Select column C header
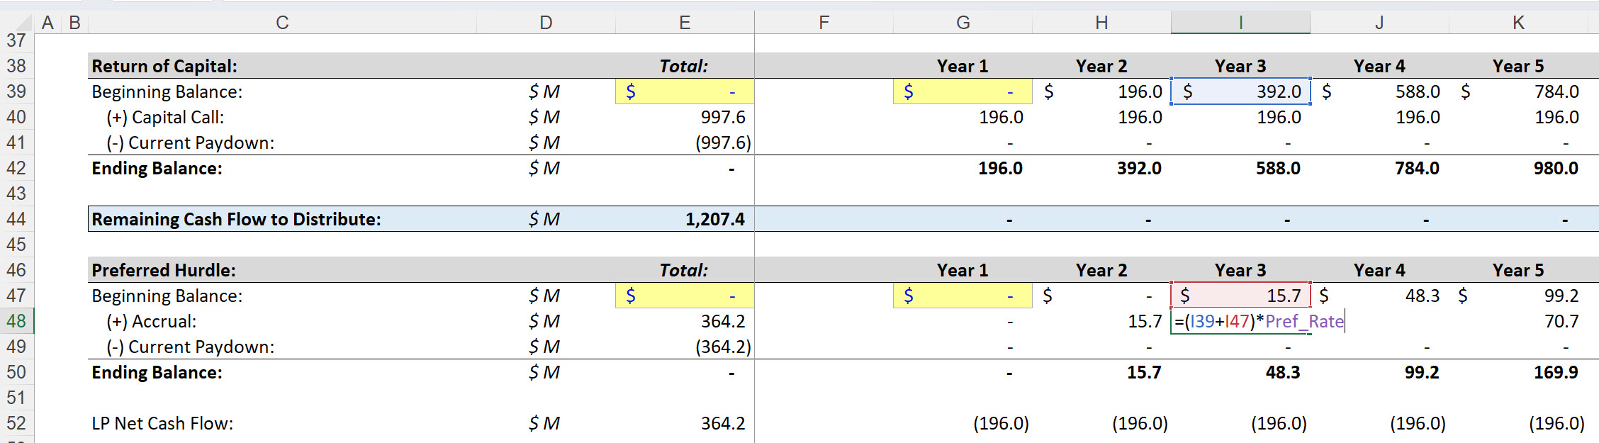The width and height of the screenshot is (1599, 443). pyautogui.click(x=282, y=23)
